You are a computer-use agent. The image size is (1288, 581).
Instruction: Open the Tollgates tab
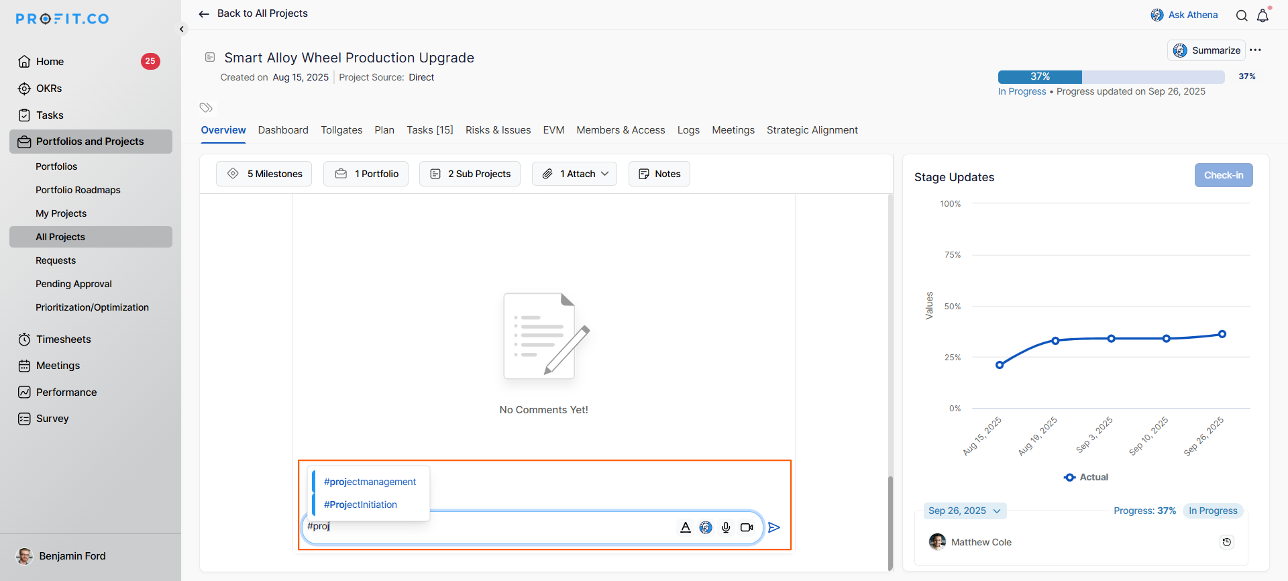[x=341, y=130]
